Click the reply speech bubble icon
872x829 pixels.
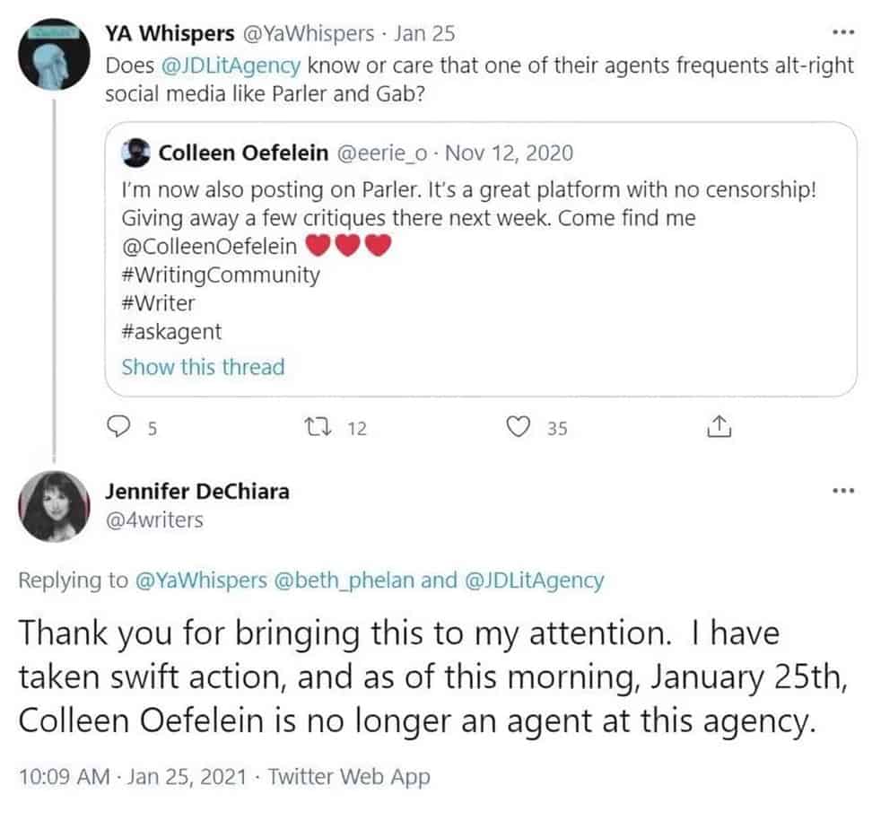tap(118, 427)
